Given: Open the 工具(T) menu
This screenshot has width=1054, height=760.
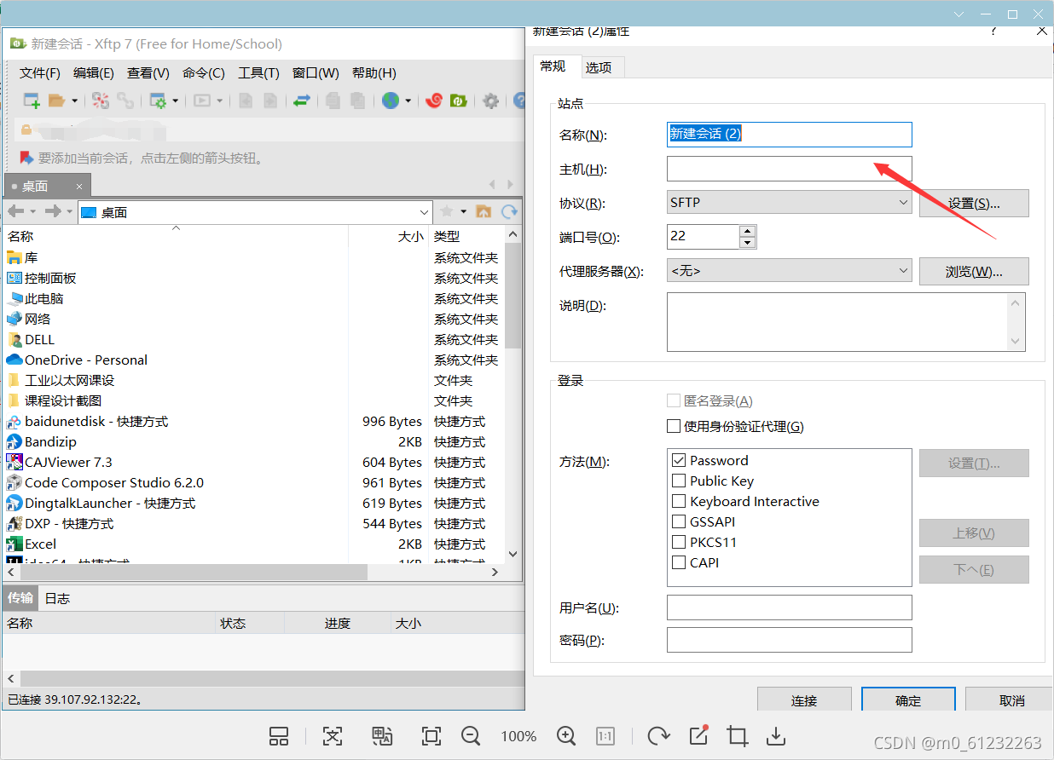Looking at the screenshot, I should click(258, 73).
